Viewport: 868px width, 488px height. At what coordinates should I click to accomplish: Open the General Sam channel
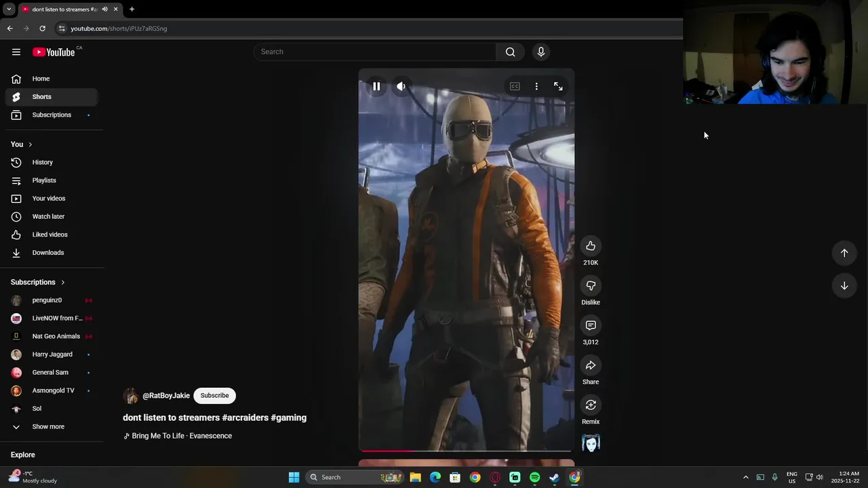coord(52,373)
